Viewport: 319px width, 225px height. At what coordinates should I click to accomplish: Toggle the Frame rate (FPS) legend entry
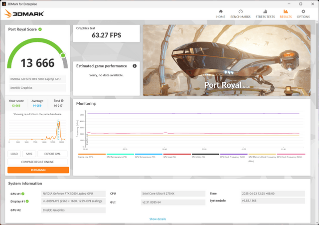92,156
